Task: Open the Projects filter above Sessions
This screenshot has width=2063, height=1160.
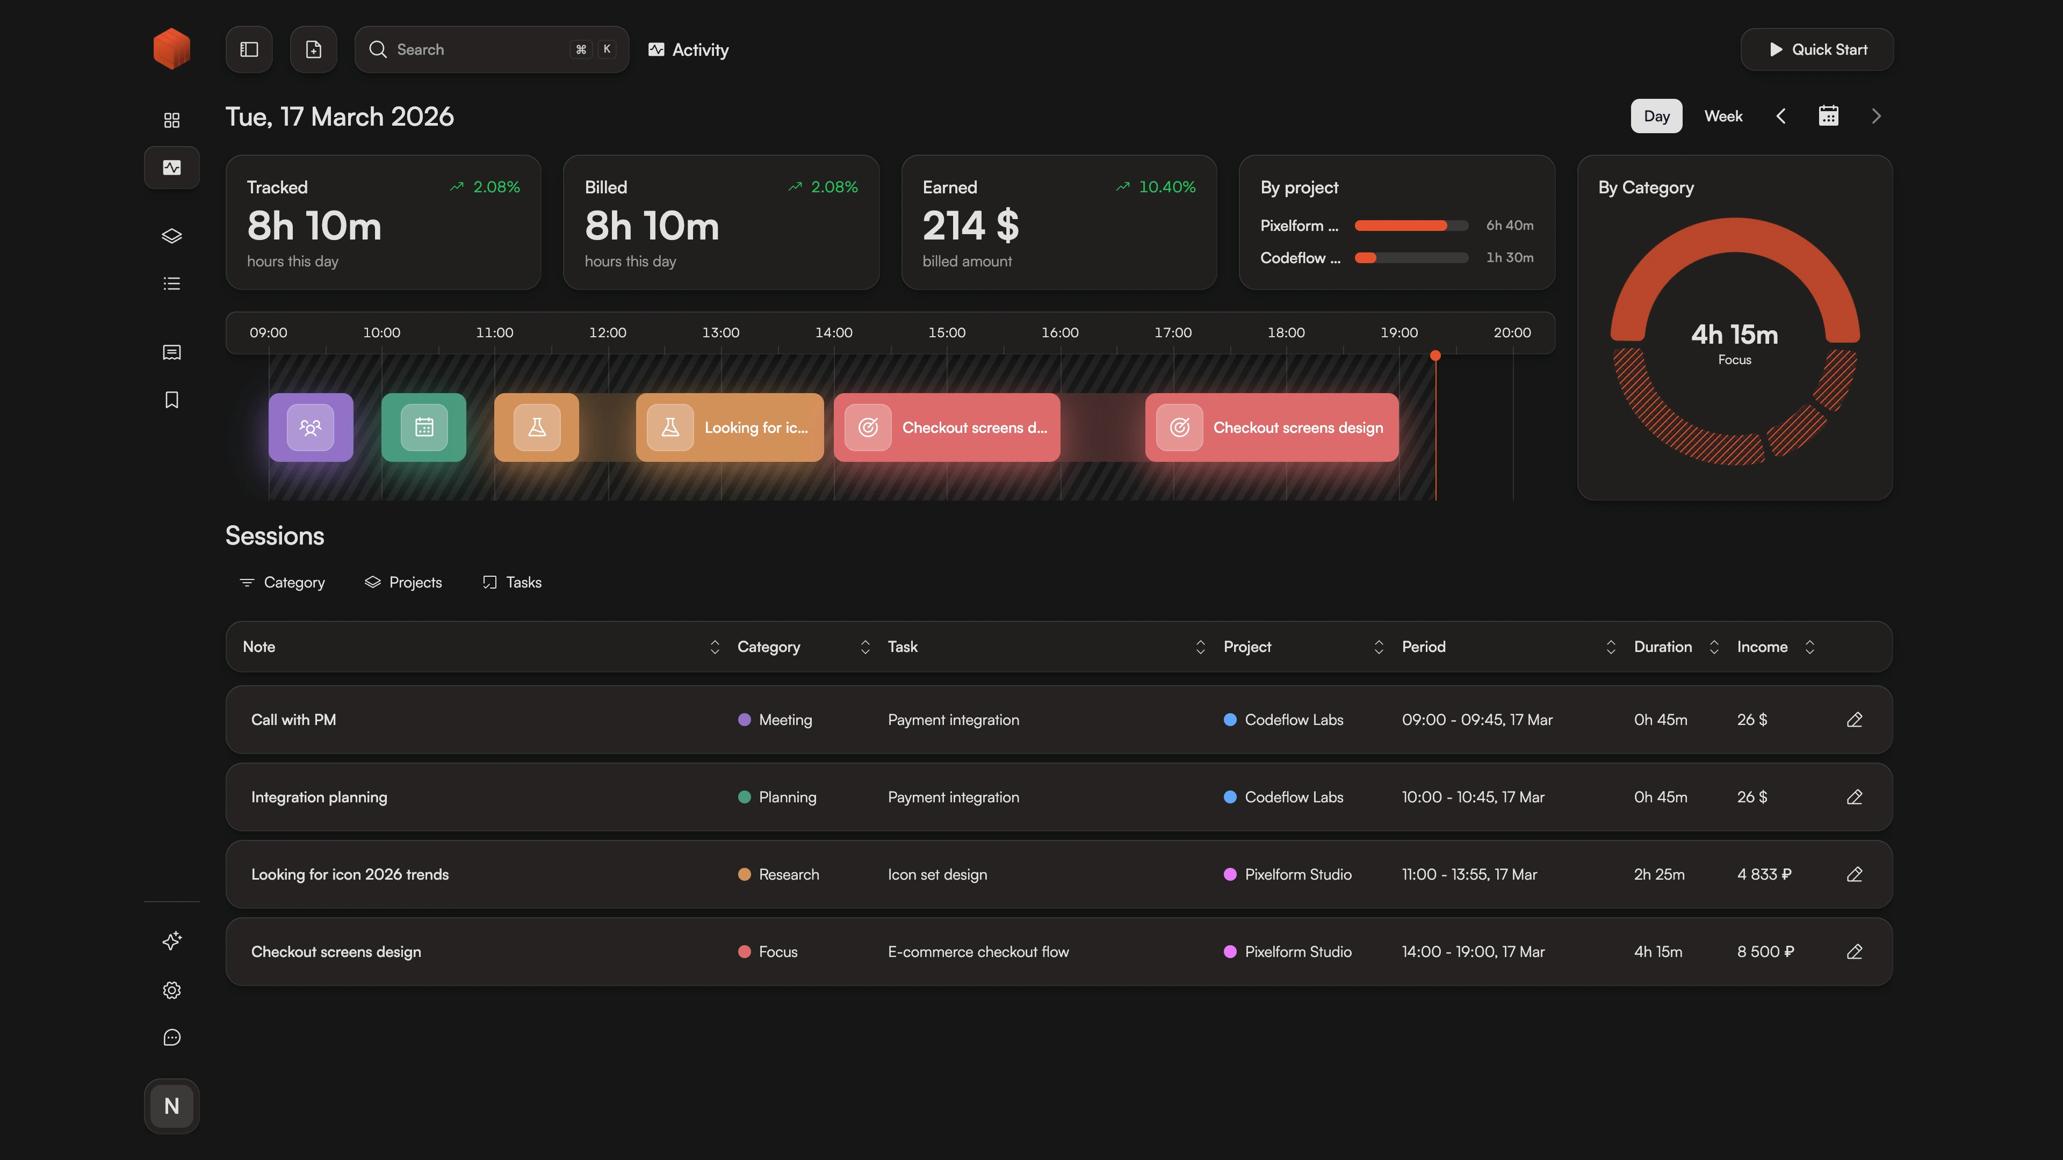Action: pos(403,582)
